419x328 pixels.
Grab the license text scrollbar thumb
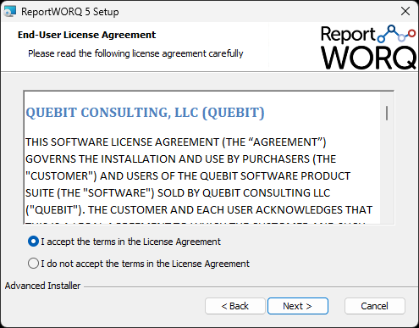point(387,113)
